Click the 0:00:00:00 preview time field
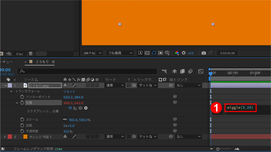Viewport: 271px width, 152px height. 227,53
